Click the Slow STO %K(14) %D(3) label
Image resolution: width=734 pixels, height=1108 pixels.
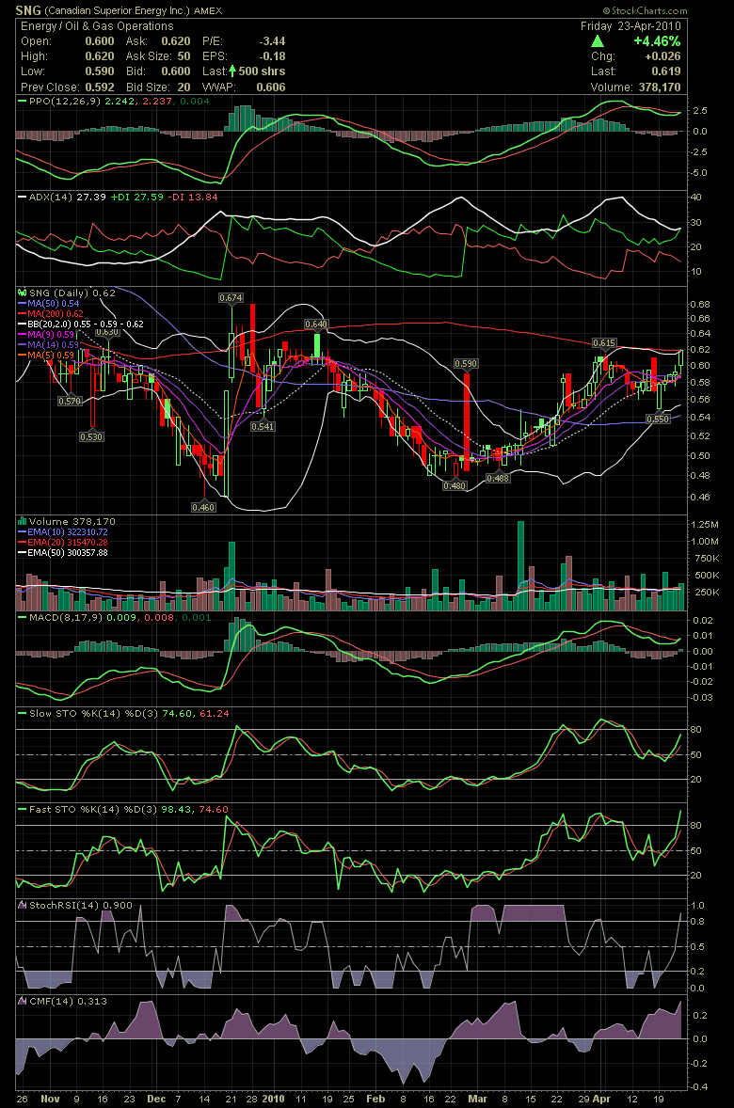point(94,713)
